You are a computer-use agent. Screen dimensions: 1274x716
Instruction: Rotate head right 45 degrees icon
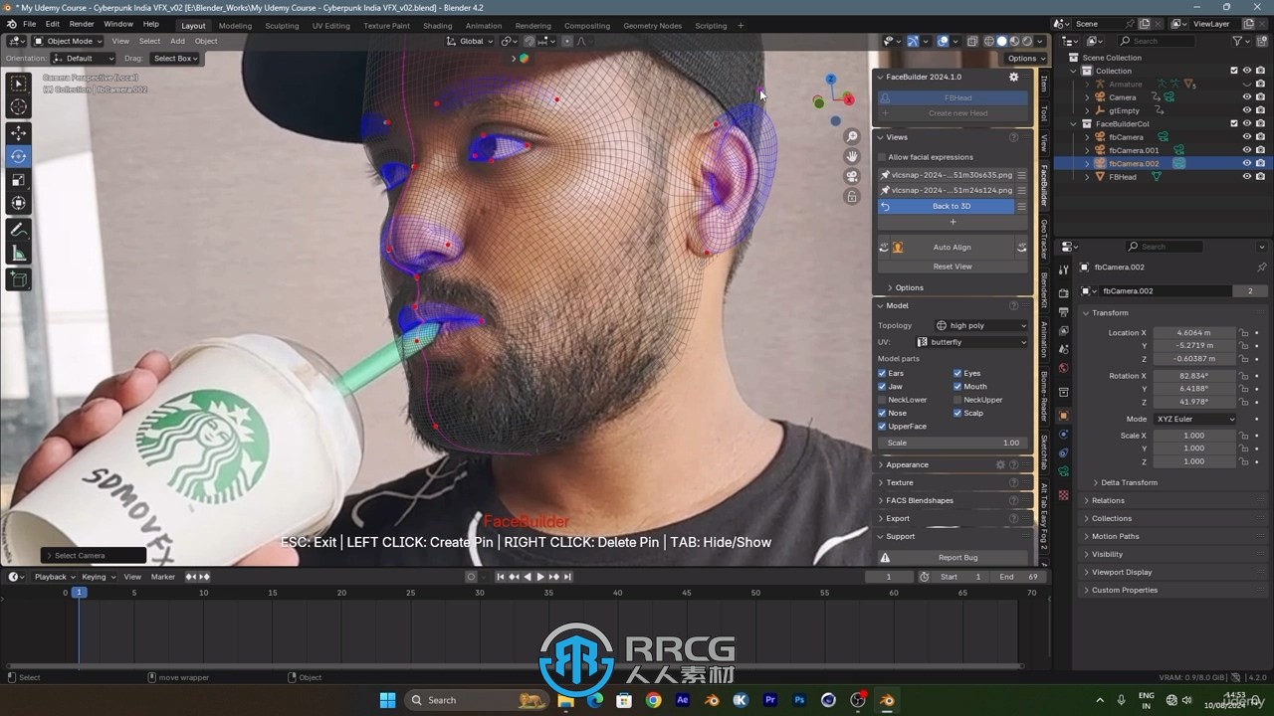click(1021, 247)
